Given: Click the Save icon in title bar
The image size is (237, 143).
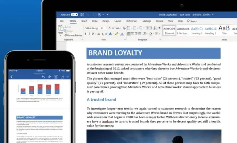Looking at the screenshot, I should tap(82, 15).
